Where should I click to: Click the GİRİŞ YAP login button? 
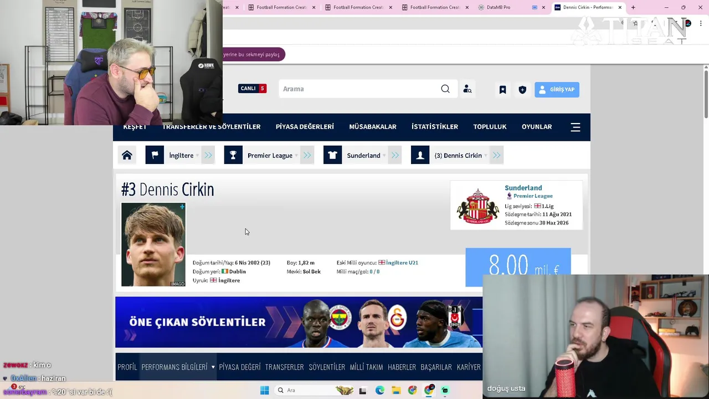[x=557, y=89]
